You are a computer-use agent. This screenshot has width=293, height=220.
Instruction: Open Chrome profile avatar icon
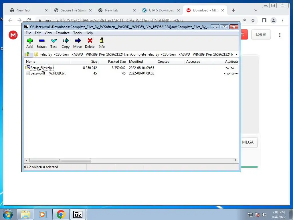click(x=273, y=20)
